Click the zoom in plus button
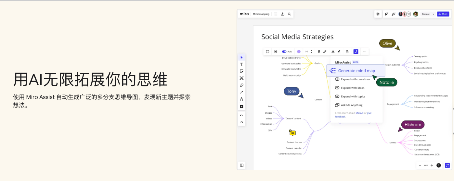This screenshot has width=454, height=181. point(432,165)
